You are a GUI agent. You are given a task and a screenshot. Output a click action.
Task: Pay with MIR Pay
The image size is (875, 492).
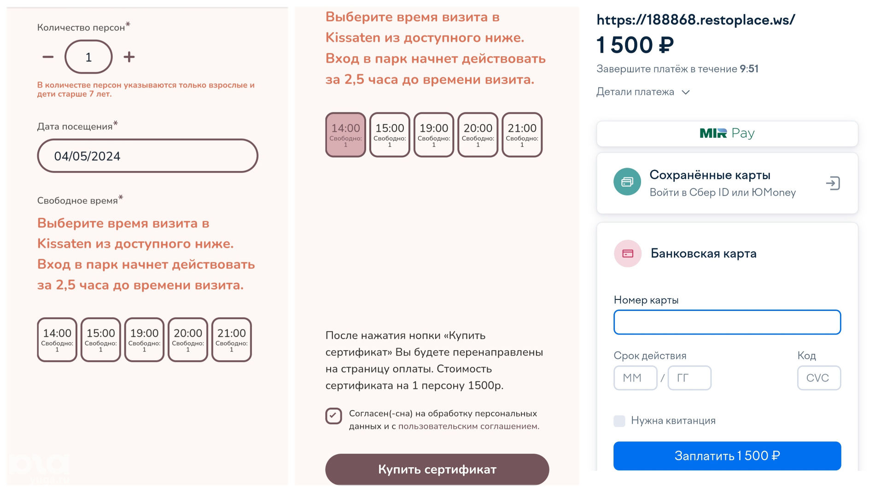point(727,134)
